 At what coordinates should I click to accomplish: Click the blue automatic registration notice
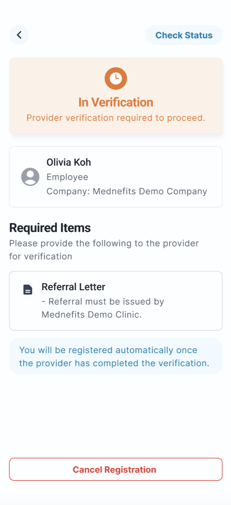tap(114, 357)
